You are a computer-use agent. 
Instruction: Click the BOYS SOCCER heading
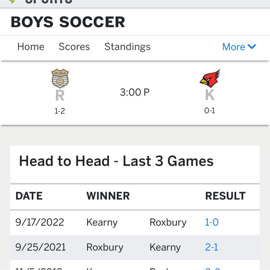(68, 22)
